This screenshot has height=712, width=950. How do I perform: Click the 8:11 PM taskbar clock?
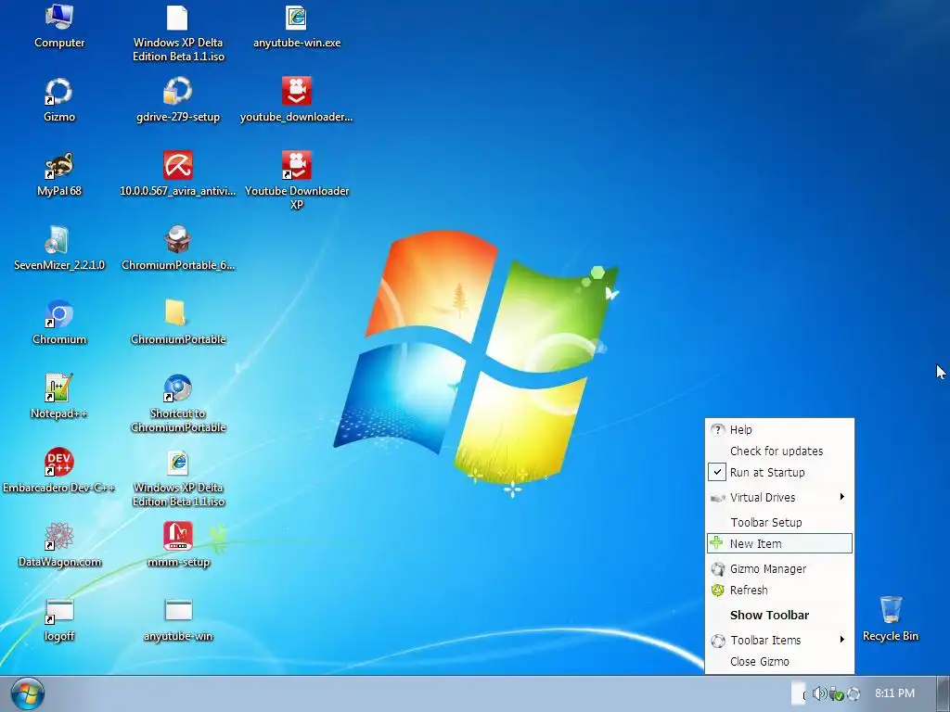(x=894, y=693)
